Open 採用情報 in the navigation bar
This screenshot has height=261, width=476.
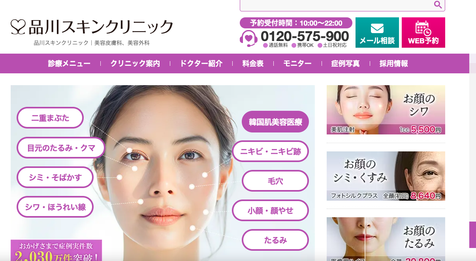pyautogui.click(x=393, y=63)
